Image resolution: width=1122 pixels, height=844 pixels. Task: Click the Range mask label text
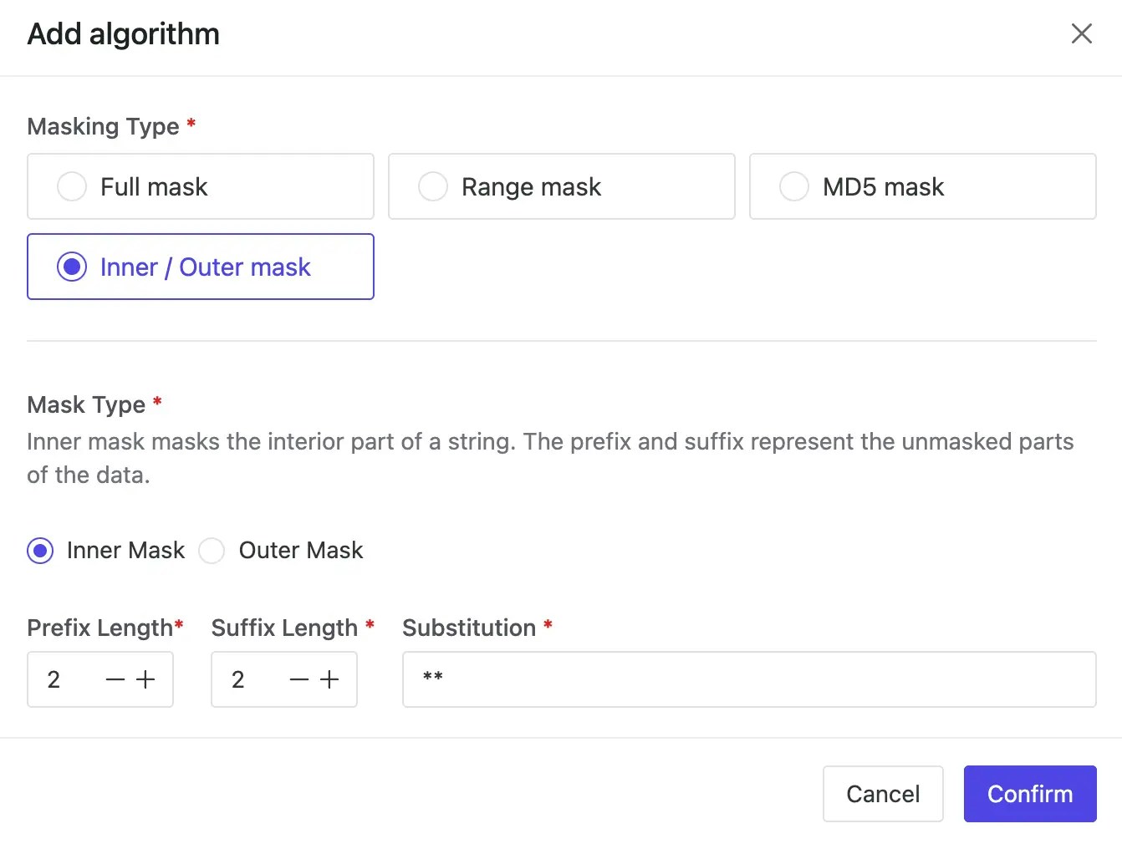coord(531,187)
